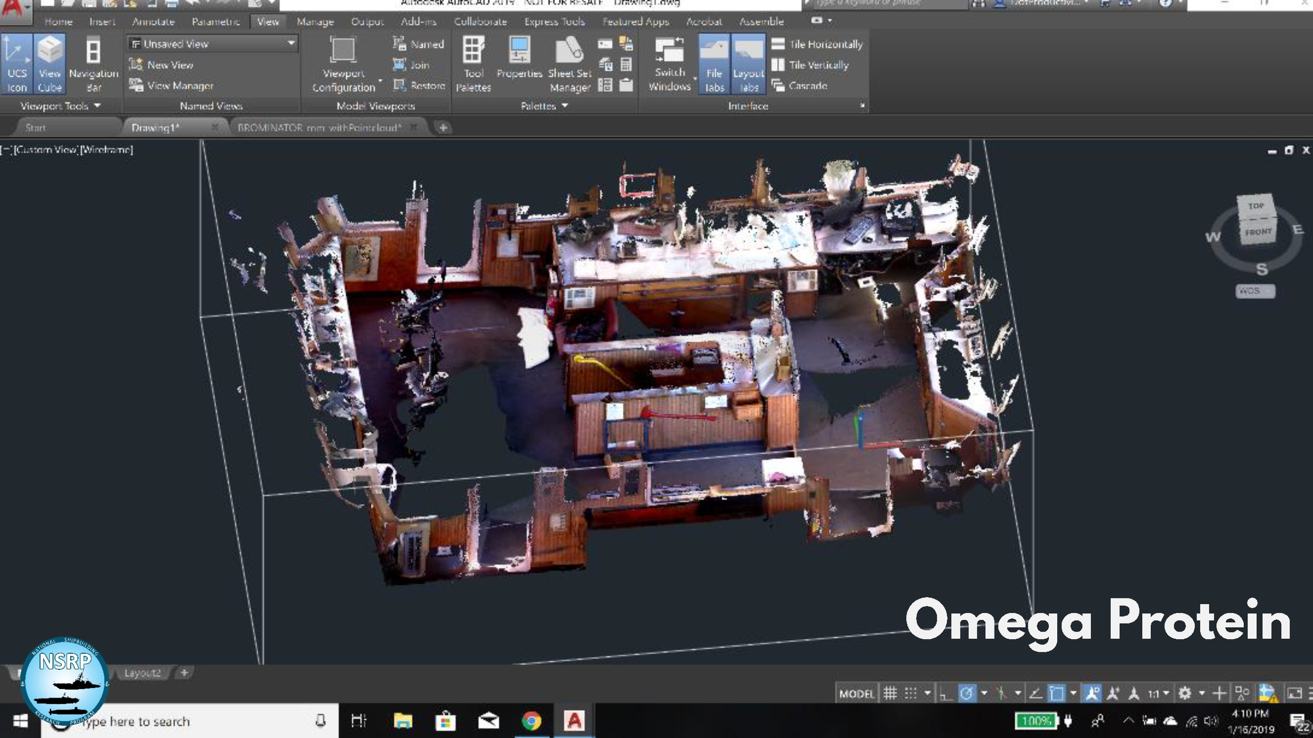
Task: Click the auto-scale annotation icon
Action: coord(1113,693)
